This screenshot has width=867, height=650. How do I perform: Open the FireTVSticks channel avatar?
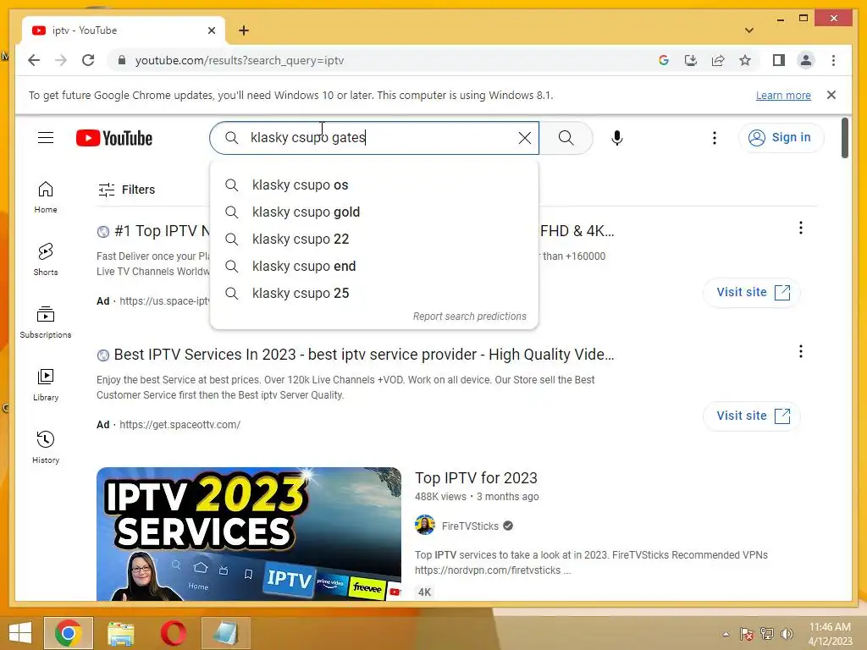[425, 525]
